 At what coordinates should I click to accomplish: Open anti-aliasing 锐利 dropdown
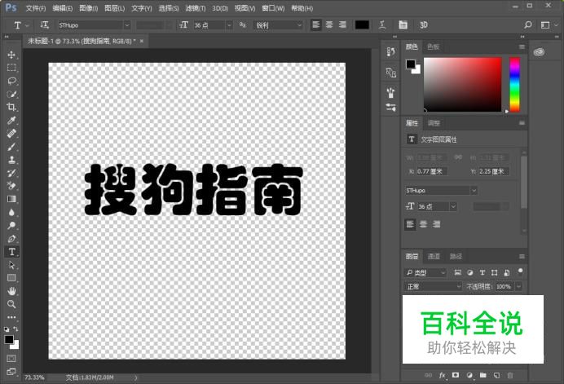[x=299, y=25]
